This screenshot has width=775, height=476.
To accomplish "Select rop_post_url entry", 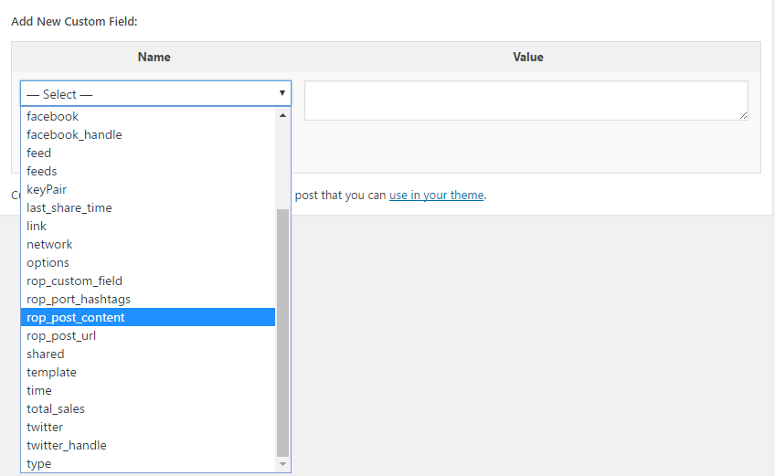I will click(x=61, y=335).
